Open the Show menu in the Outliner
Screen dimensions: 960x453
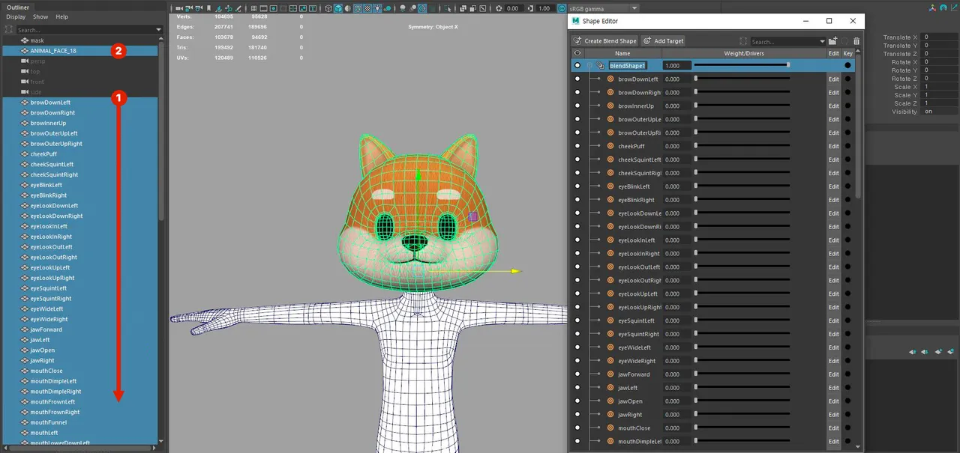click(39, 16)
